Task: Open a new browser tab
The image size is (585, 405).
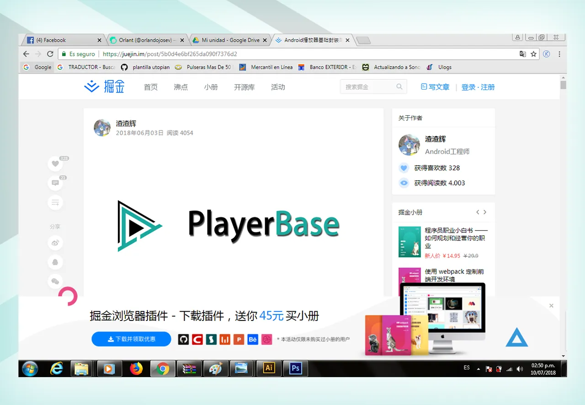Action: (x=363, y=40)
